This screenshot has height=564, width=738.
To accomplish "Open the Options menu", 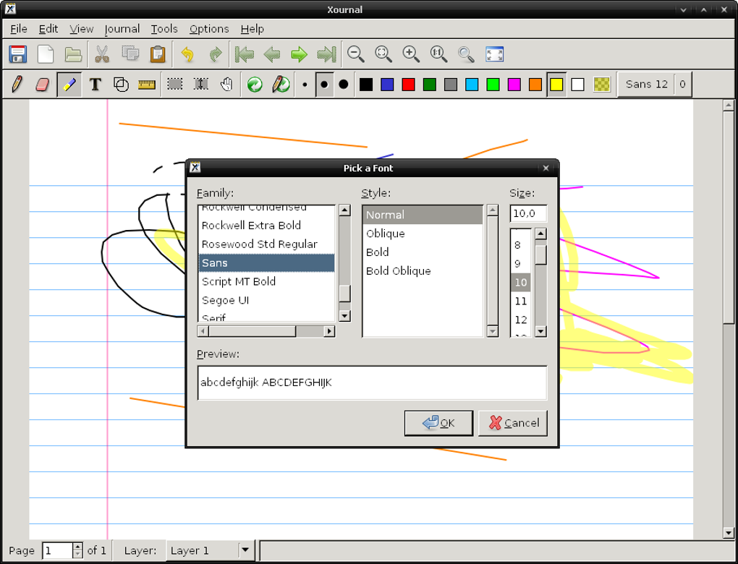I will (x=209, y=29).
